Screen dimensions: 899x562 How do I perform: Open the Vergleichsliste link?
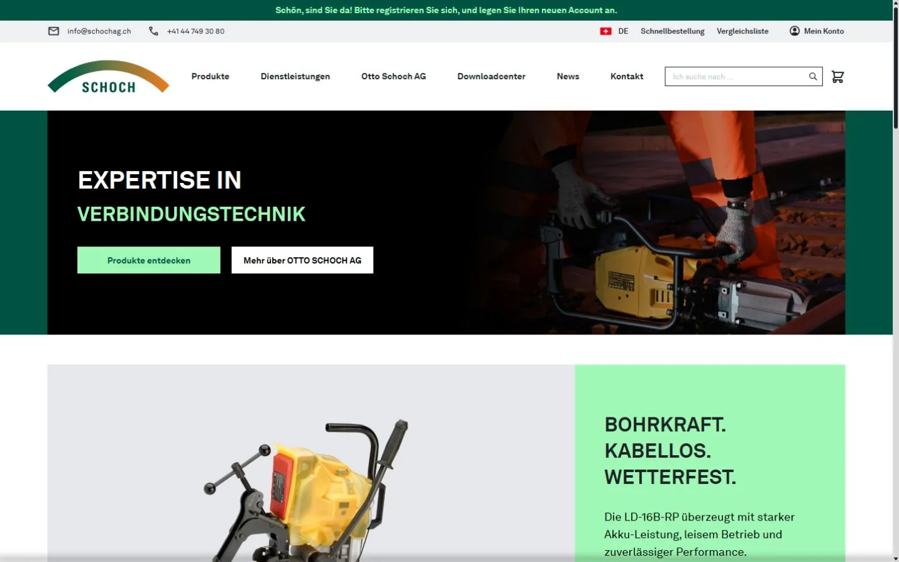click(x=742, y=31)
